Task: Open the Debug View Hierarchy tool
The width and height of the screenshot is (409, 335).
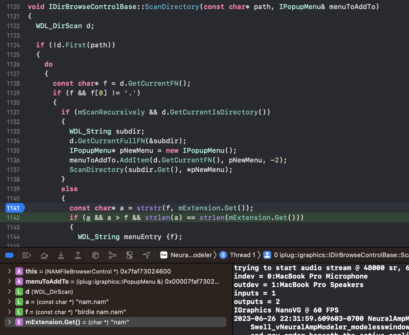Action: click(95, 255)
